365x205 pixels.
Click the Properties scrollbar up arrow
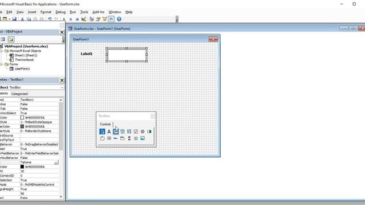(x=61, y=100)
